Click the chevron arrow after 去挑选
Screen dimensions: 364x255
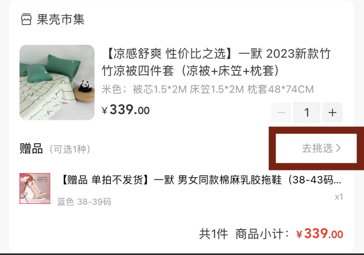(x=338, y=148)
